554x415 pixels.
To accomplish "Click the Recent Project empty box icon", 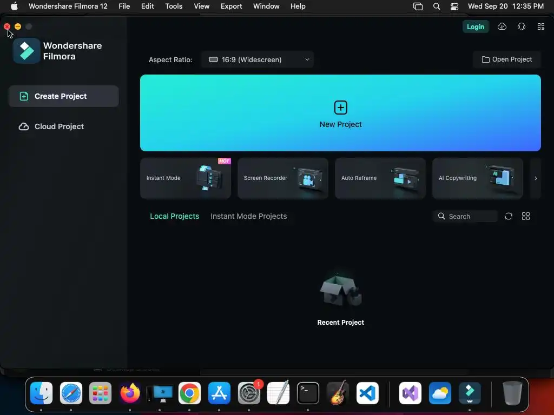I will click(x=341, y=291).
